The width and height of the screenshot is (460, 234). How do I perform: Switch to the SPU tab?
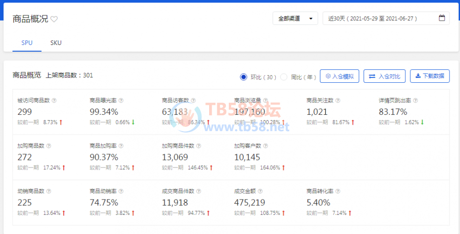[x=27, y=43]
